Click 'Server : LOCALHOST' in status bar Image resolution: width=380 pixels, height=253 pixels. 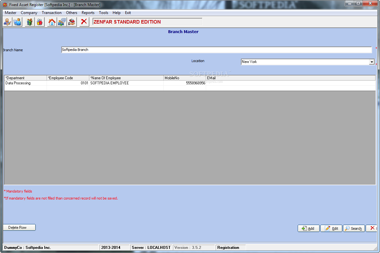point(151,248)
